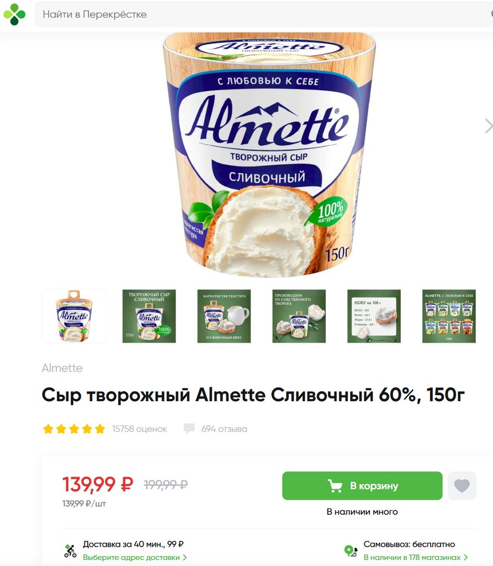Viewport: 493px width, 566px height.
Task: Select 'Бархатистая текстура' thumbnail
Action: pos(224,316)
